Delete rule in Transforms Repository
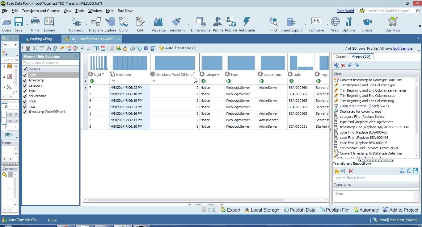The height and width of the screenshot is (227, 422). pos(351,171)
